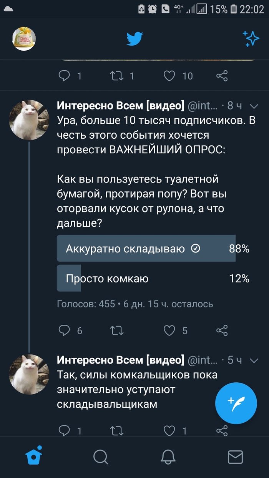Reply to the poll tweet
This screenshot has height=478, width=269.
(x=64, y=330)
